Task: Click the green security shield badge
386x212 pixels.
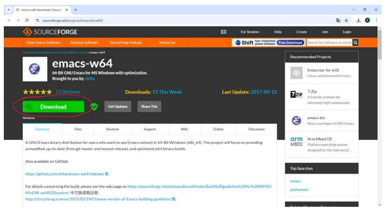Action: point(94,107)
